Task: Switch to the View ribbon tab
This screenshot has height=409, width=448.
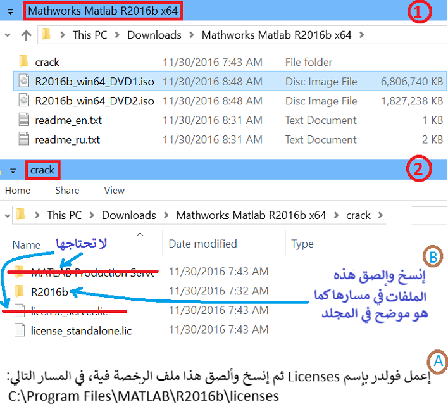Action: coord(115,190)
